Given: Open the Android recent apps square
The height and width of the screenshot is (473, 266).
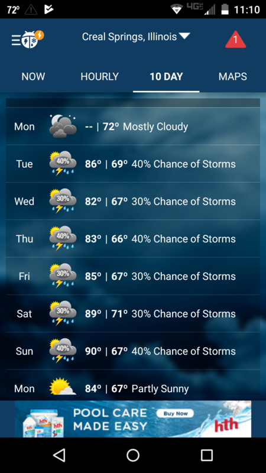Looking at the screenshot, I should pos(206,455).
